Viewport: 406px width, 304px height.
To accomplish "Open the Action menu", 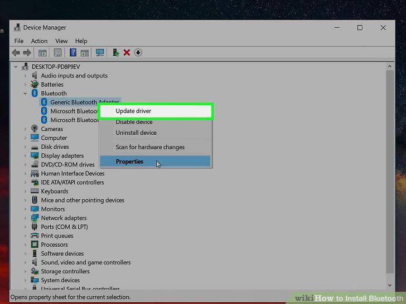I will pyautogui.click(x=39, y=41).
